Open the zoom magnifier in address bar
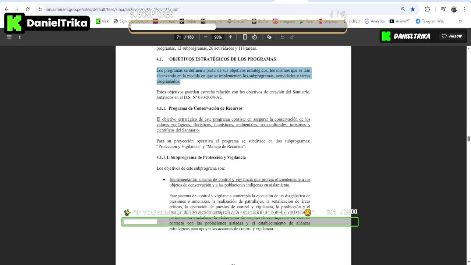Image resolution: width=471 pixels, height=265 pixels. tap(403, 9)
